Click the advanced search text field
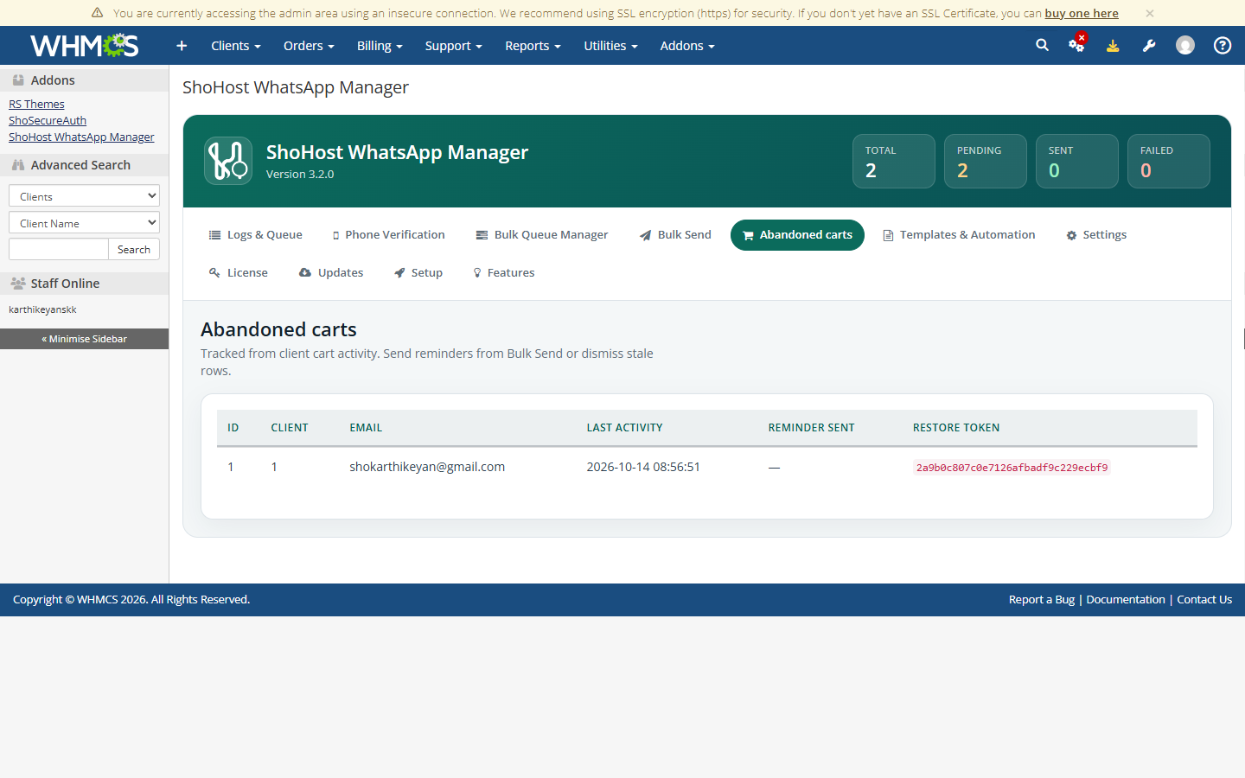The width and height of the screenshot is (1245, 778). coord(59,249)
